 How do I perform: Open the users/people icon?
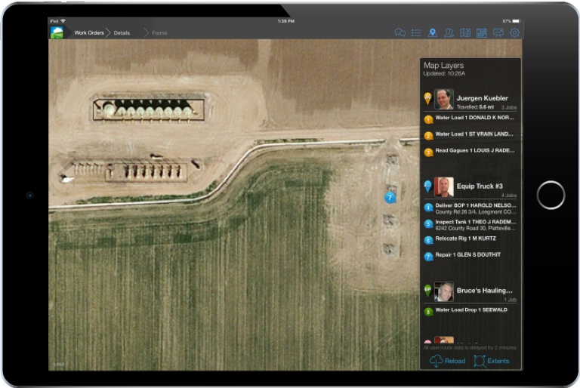pos(449,33)
